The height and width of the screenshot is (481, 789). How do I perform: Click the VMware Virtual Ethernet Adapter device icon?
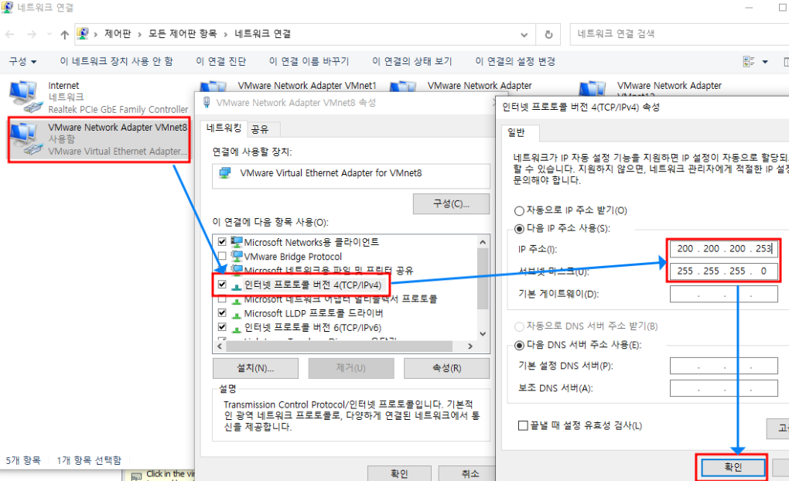[x=225, y=173]
